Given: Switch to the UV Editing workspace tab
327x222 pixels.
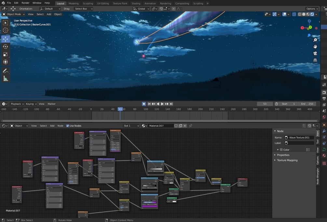Looking at the screenshot, I should click(x=103, y=3).
